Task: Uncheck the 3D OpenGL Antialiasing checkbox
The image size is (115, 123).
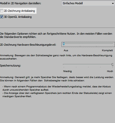Action: pyautogui.click(x=1, y=17)
